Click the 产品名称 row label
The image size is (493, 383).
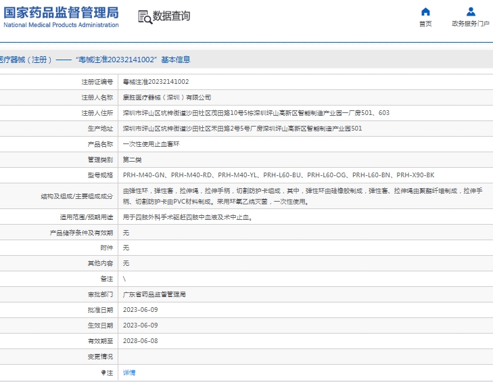click(100, 144)
